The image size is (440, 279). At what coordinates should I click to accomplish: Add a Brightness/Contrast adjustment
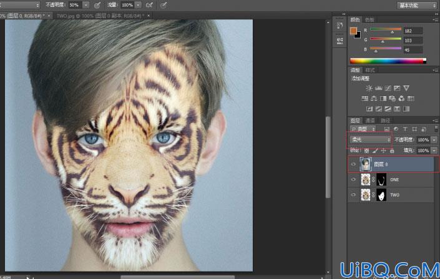369,88
